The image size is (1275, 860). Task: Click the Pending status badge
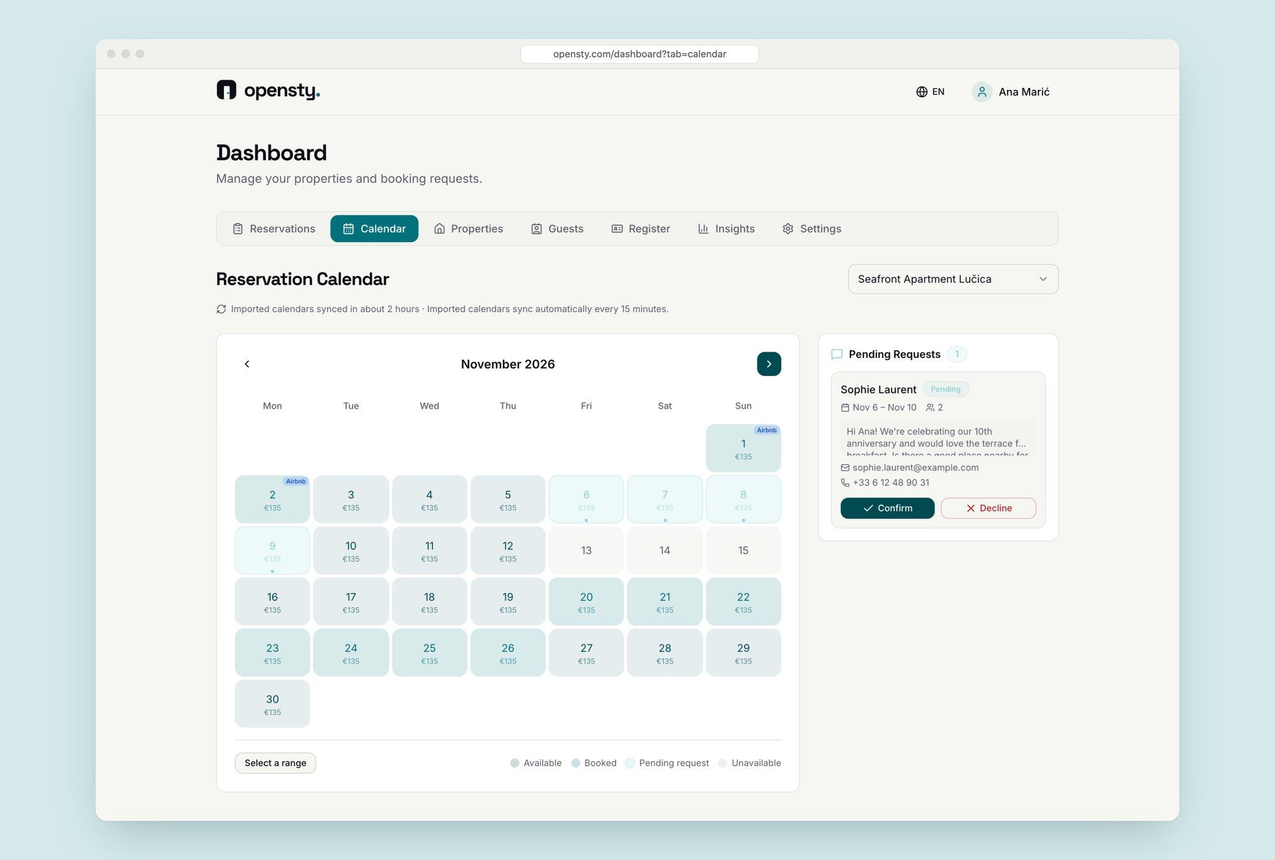click(x=945, y=389)
